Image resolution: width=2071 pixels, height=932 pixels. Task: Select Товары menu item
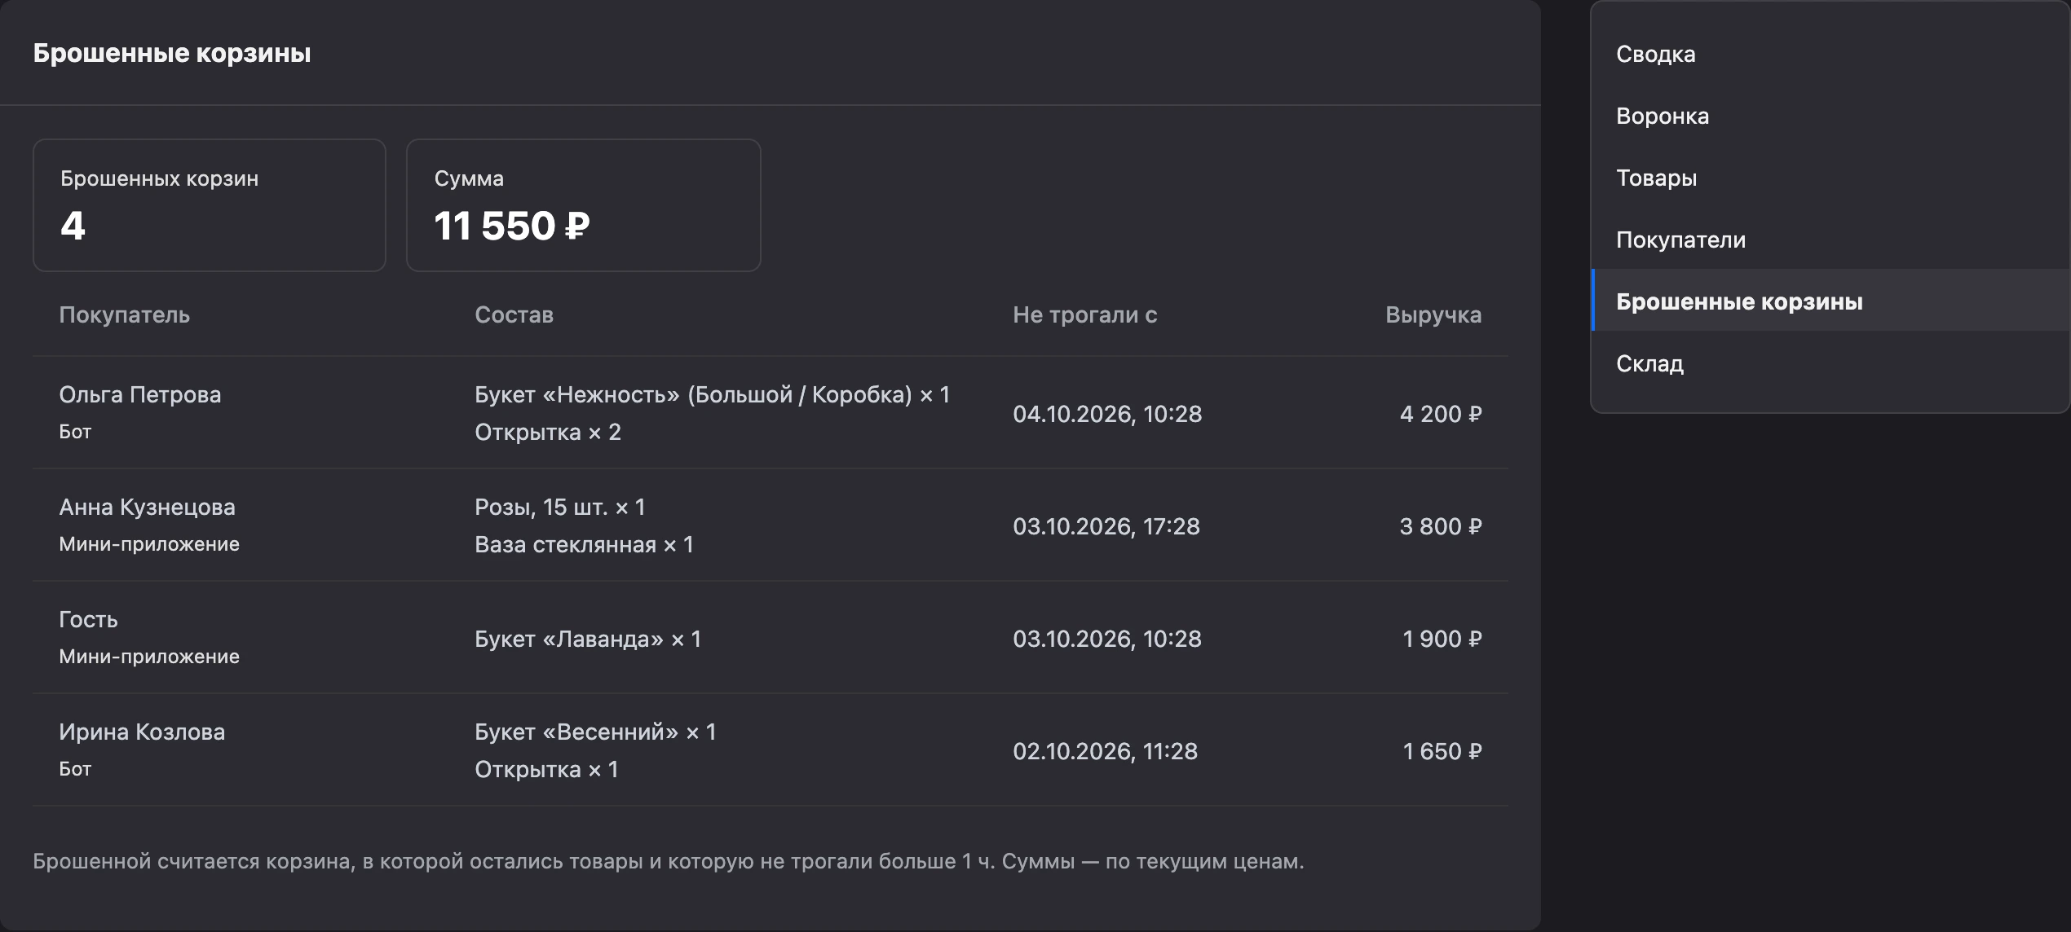1830,178
